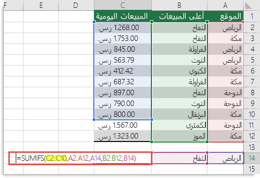Select row 13 header

tap(252, 147)
